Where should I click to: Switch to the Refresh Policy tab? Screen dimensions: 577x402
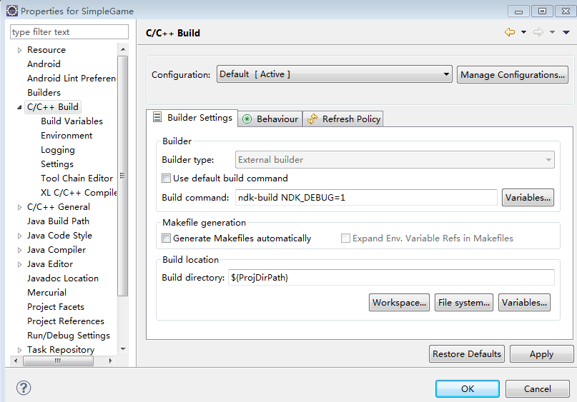point(351,119)
